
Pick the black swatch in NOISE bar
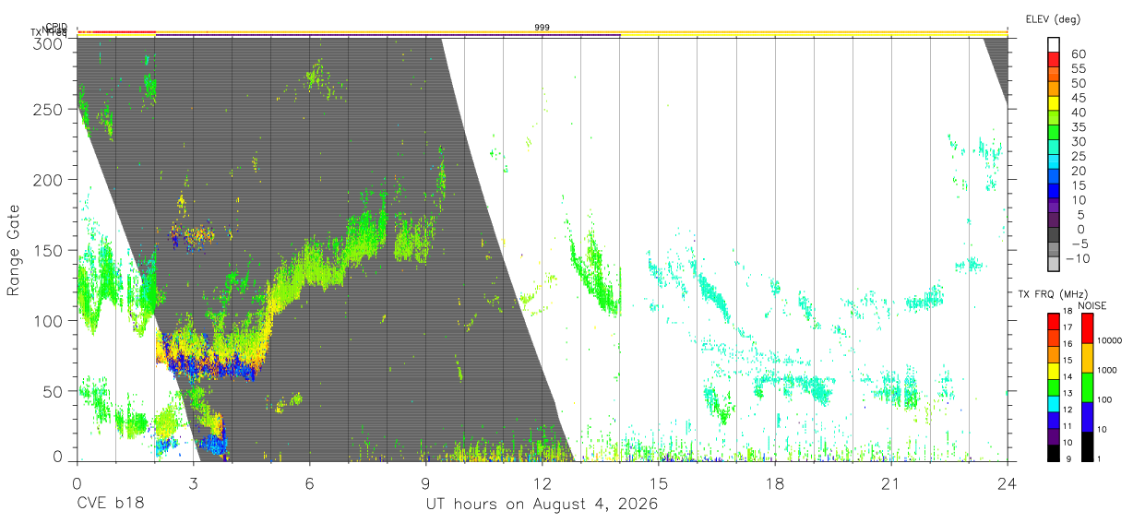(x=1086, y=446)
